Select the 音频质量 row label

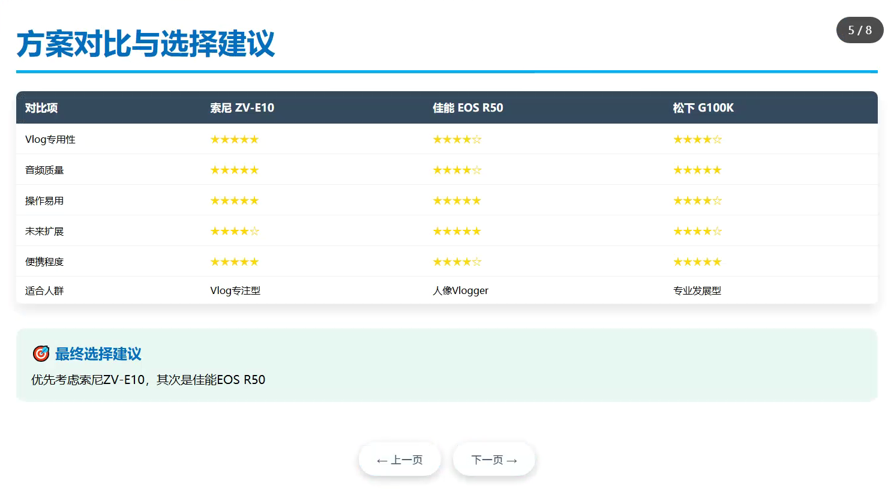[x=44, y=170]
